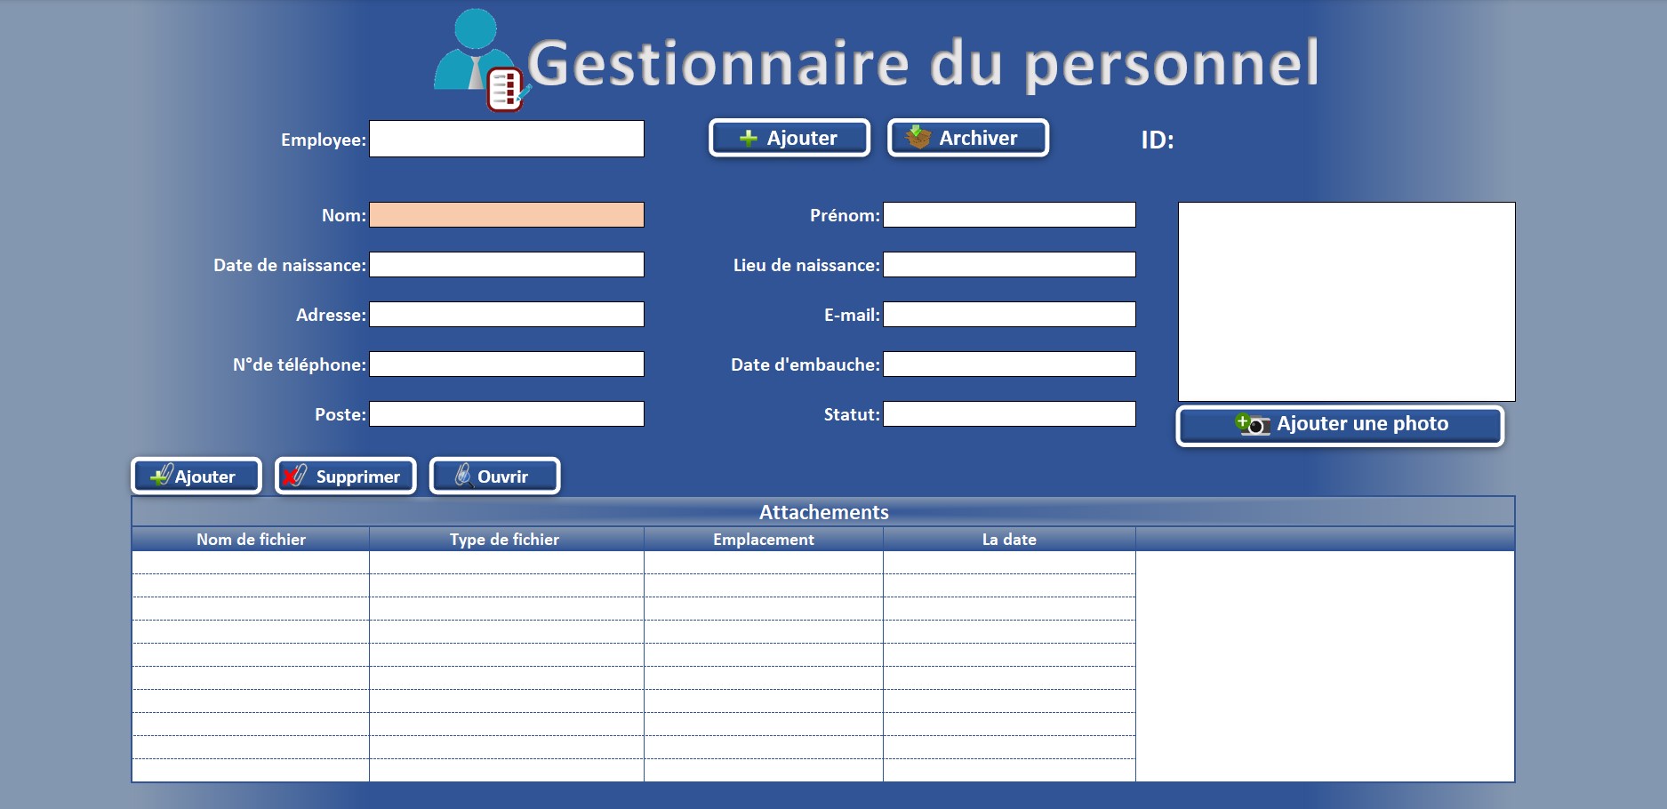Click the Attachements table title
The width and height of the screenshot is (1667, 809).
tap(823, 512)
